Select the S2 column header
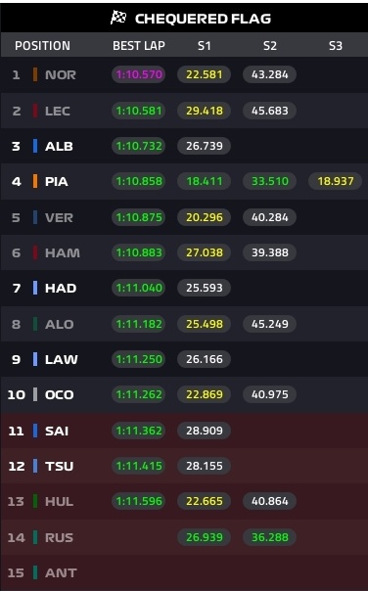This screenshot has height=591, width=368. (270, 46)
